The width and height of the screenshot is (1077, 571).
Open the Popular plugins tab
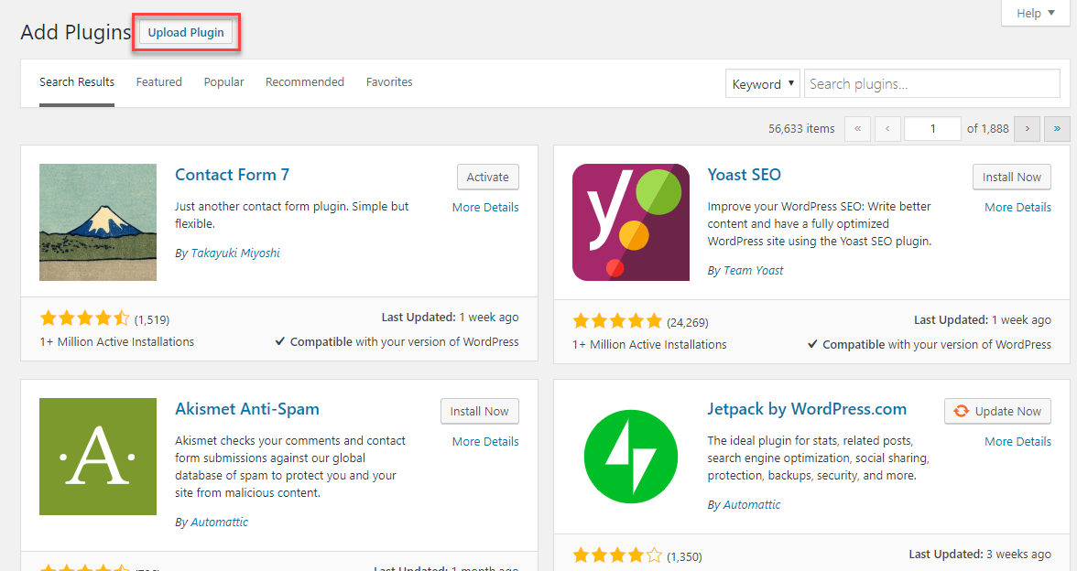coord(223,82)
